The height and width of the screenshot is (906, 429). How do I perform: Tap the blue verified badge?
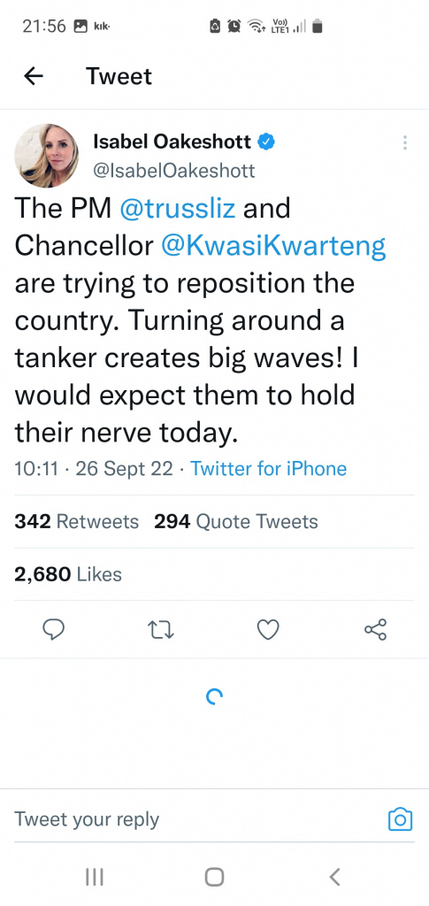[265, 142]
